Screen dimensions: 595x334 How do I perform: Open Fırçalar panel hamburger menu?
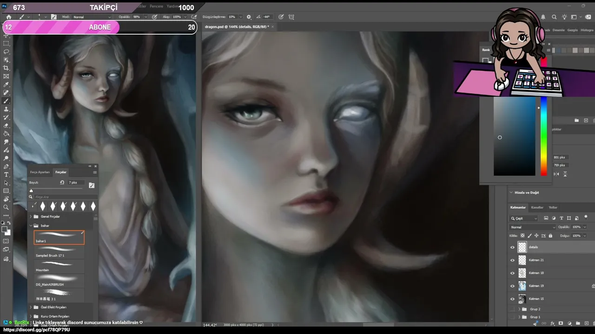pos(95,172)
